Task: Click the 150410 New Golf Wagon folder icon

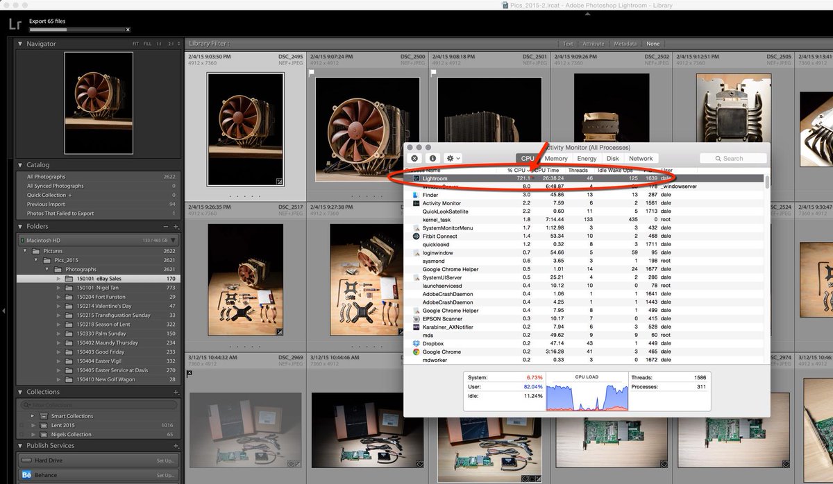Action: 69,379
